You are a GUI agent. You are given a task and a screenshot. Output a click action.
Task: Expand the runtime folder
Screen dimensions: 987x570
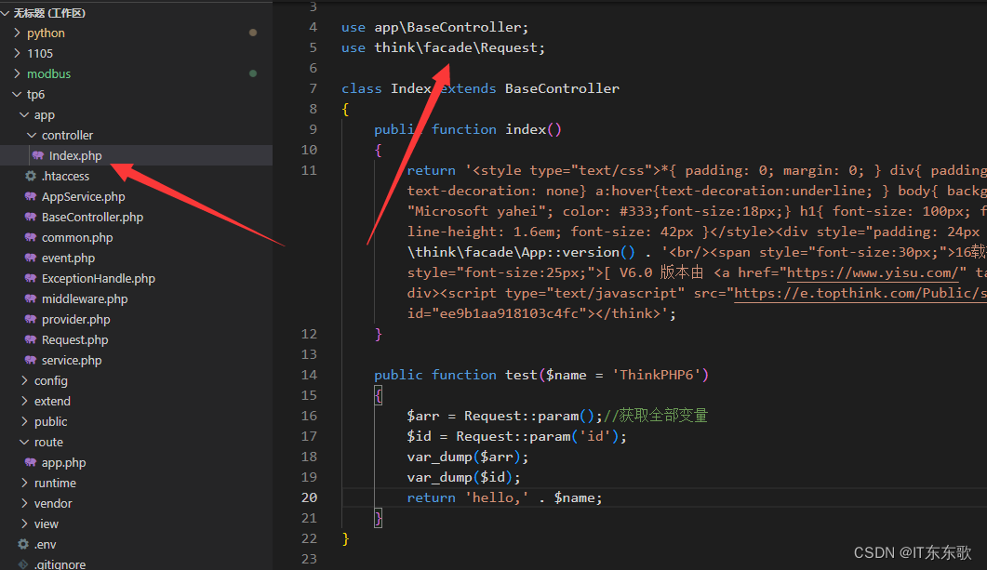(x=24, y=483)
